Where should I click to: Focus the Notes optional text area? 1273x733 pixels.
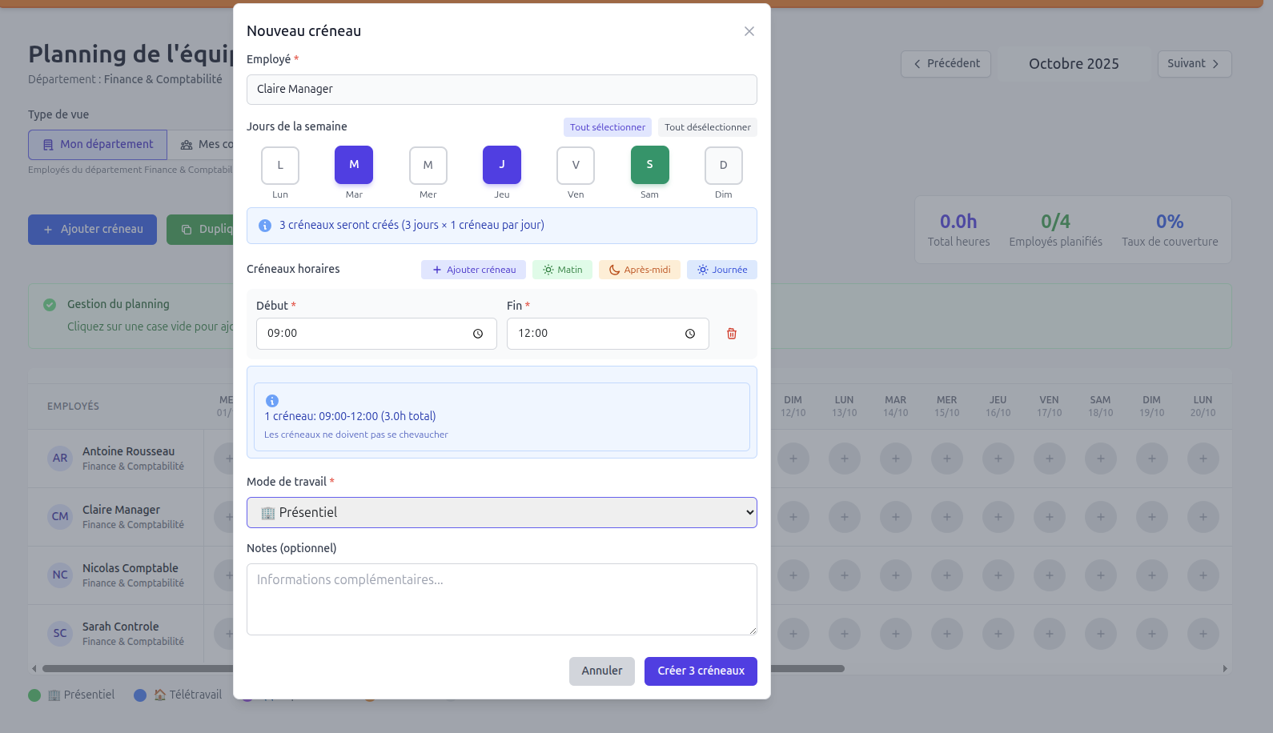pyautogui.click(x=501, y=599)
